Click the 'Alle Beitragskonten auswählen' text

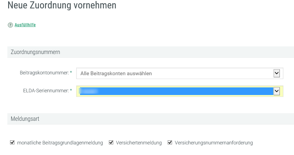pos(116,73)
